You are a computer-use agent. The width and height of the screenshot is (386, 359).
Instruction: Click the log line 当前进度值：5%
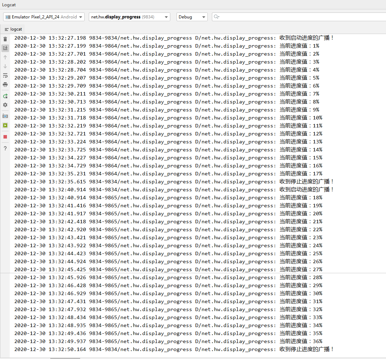[167, 78]
